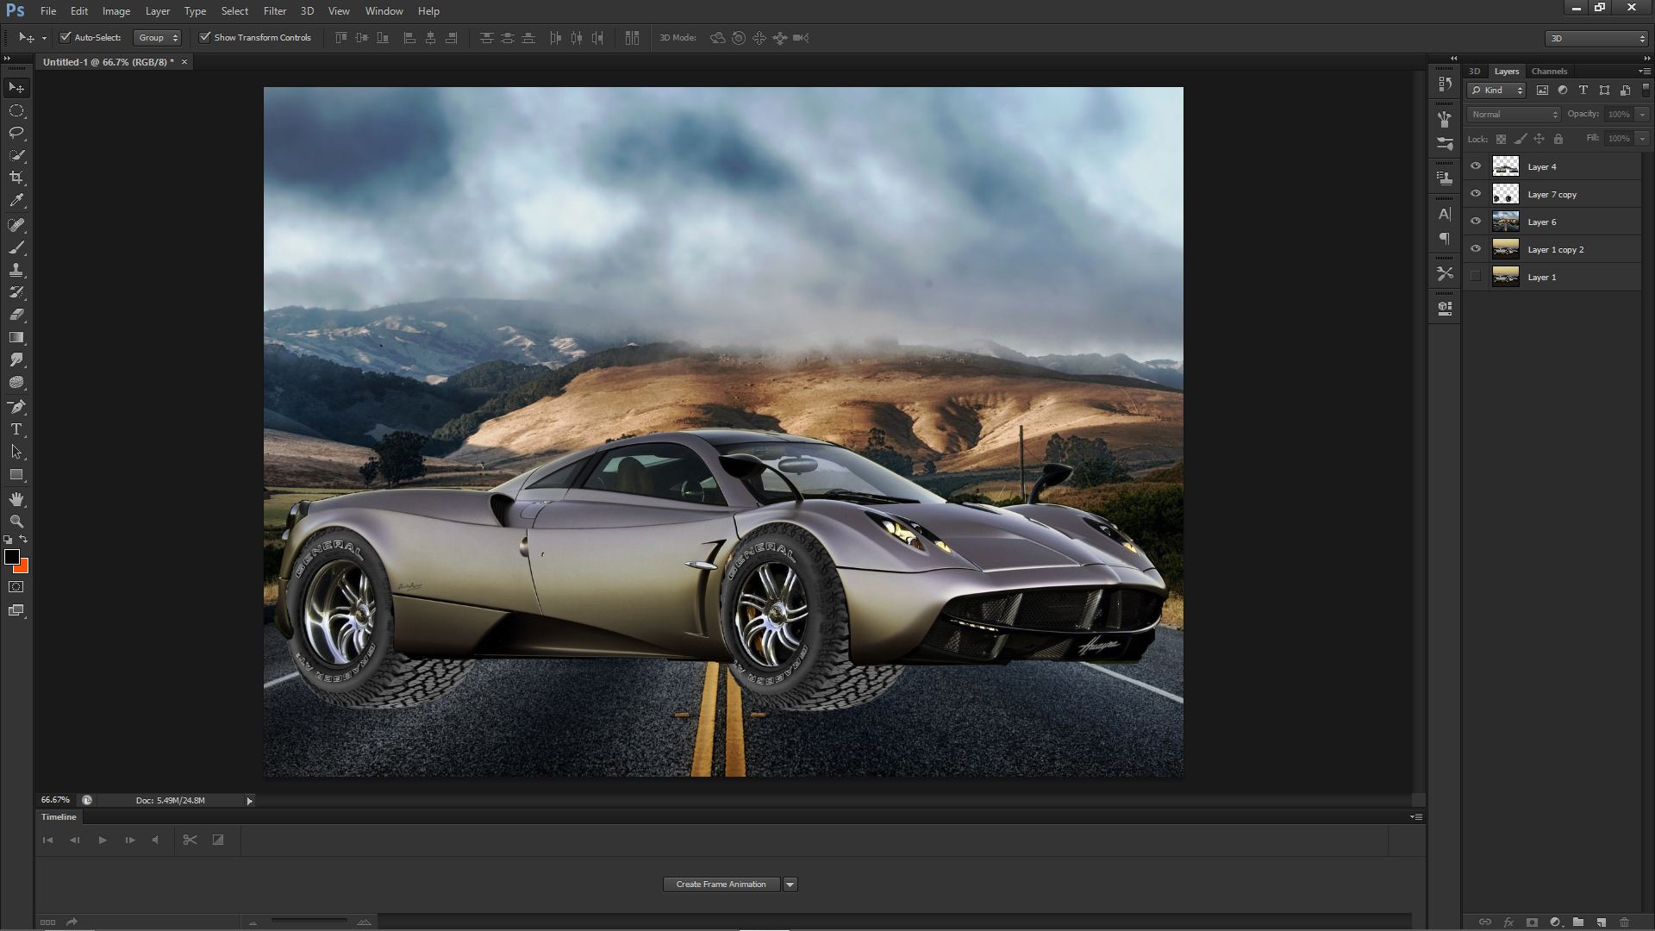
Task: Open status bar info arrow
Action: 250,801
